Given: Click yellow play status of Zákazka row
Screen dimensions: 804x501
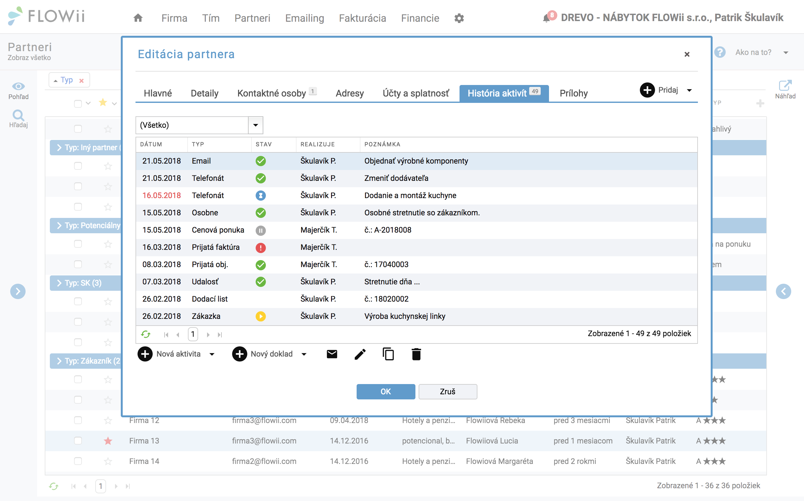Looking at the screenshot, I should [x=260, y=316].
